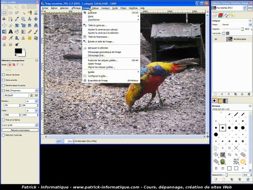Open the Calque menu in menu bar
The image size is (253, 190).
95,8
